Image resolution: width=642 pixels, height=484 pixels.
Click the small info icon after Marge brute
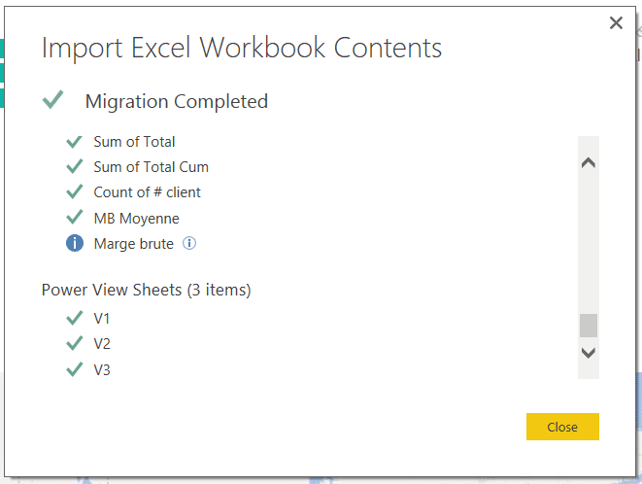(189, 243)
